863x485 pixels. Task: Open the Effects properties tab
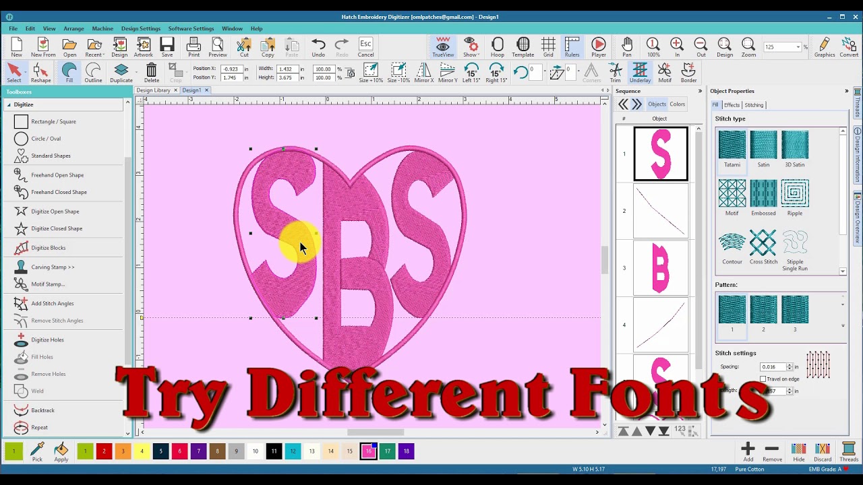tap(732, 105)
